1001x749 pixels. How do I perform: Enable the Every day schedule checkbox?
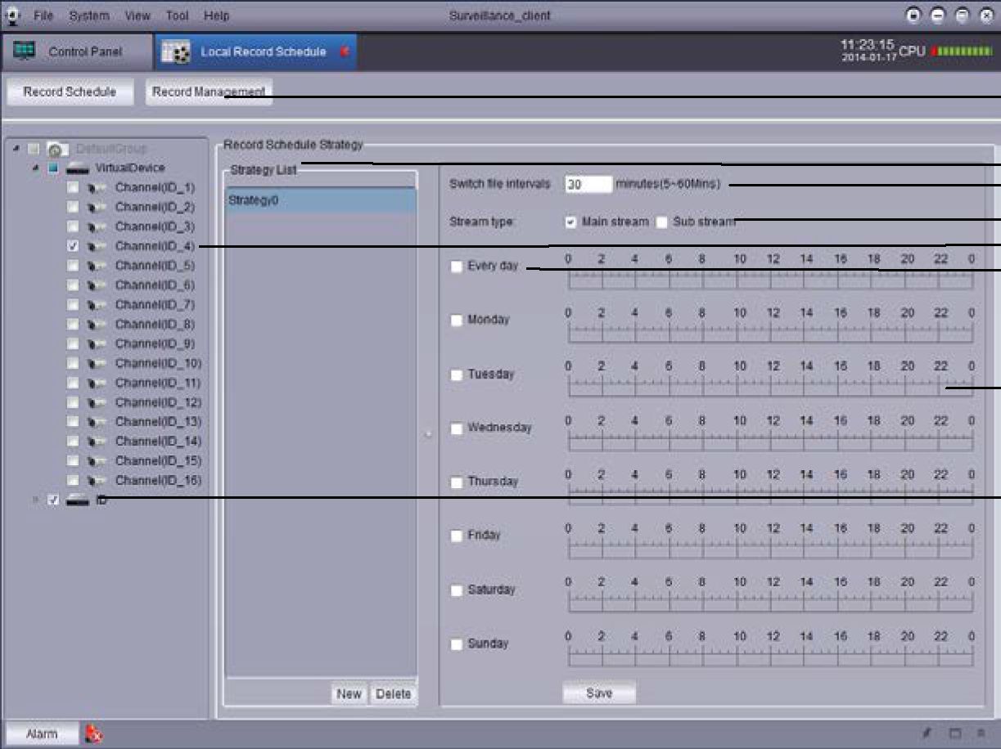[457, 267]
